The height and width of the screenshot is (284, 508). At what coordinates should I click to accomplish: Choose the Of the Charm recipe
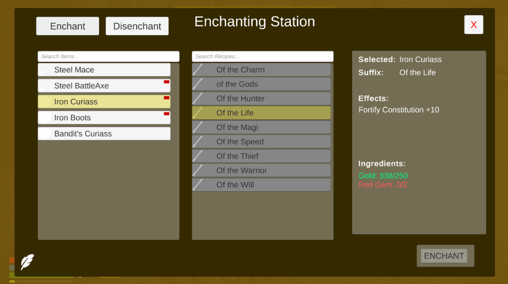click(x=261, y=70)
